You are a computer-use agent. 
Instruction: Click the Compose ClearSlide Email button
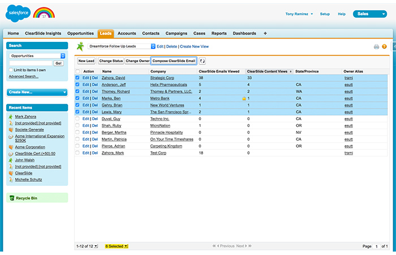click(174, 61)
